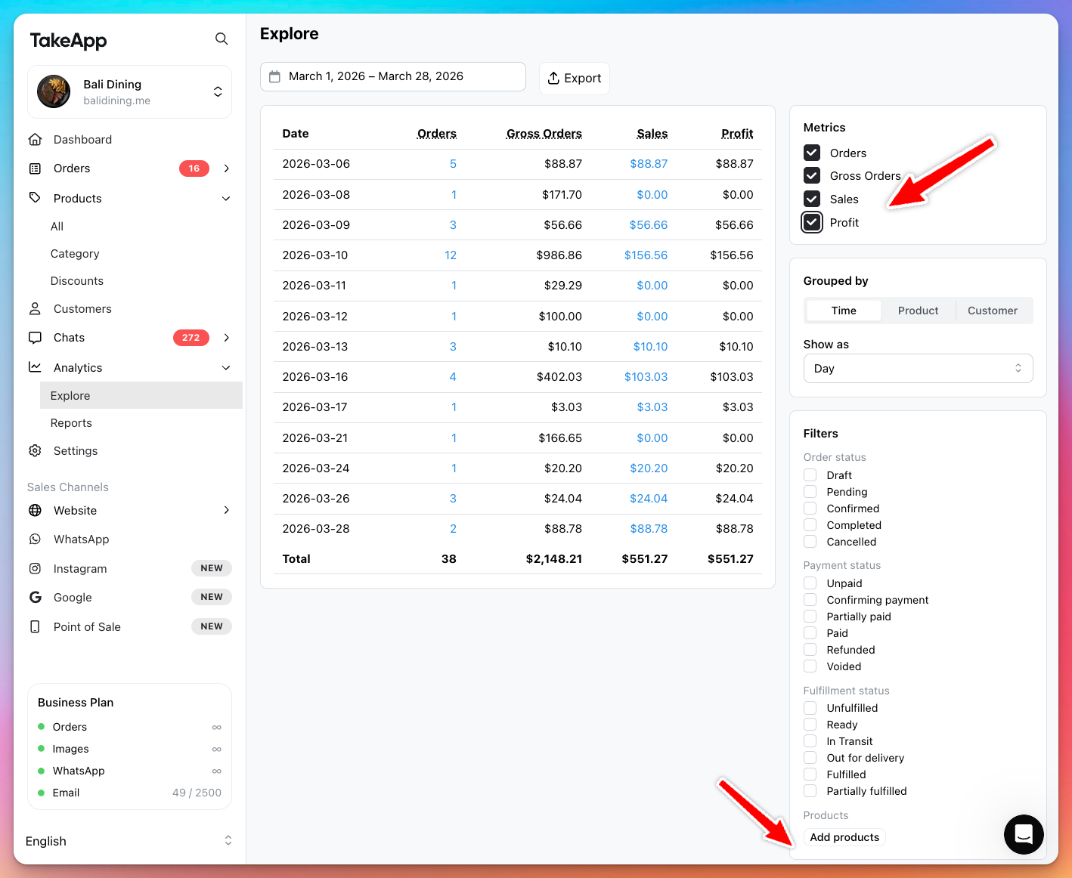Screen dimensions: 1072x878
Task: Collapse the Analytics menu chevron
Action: [226, 368]
